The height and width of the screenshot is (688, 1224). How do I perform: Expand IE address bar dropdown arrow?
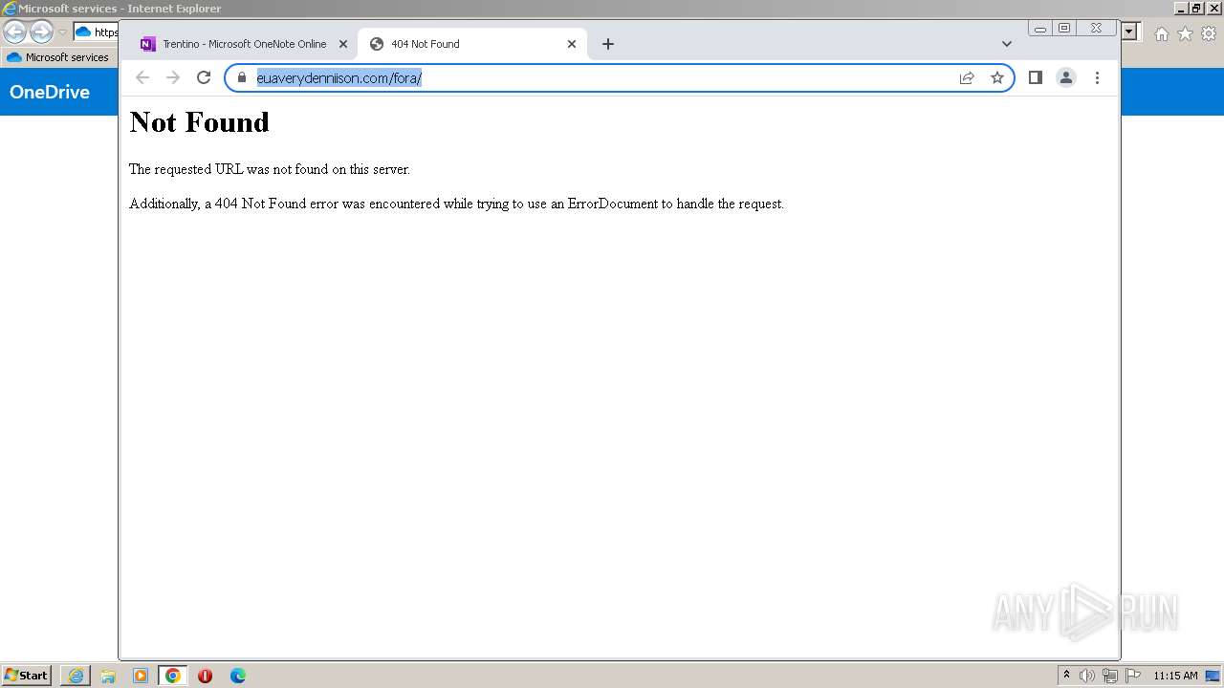(1130, 32)
